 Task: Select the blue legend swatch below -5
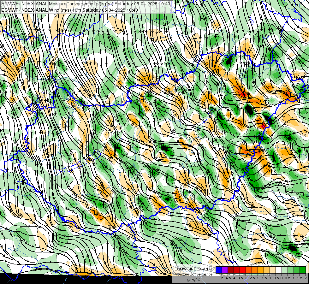coord(219,270)
